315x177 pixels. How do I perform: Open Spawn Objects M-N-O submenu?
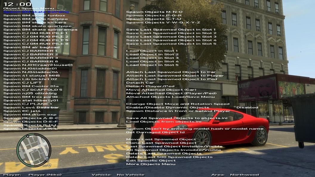[x=154, y=12]
